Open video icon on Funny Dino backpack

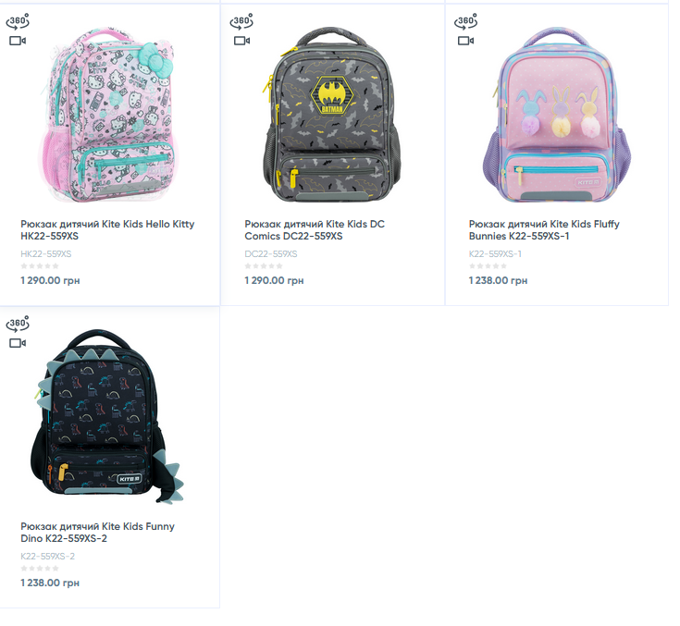[x=18, y=343]
